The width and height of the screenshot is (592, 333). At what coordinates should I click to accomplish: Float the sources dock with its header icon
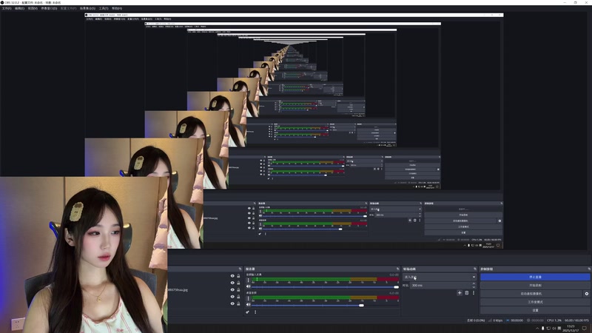click(240, 269)
